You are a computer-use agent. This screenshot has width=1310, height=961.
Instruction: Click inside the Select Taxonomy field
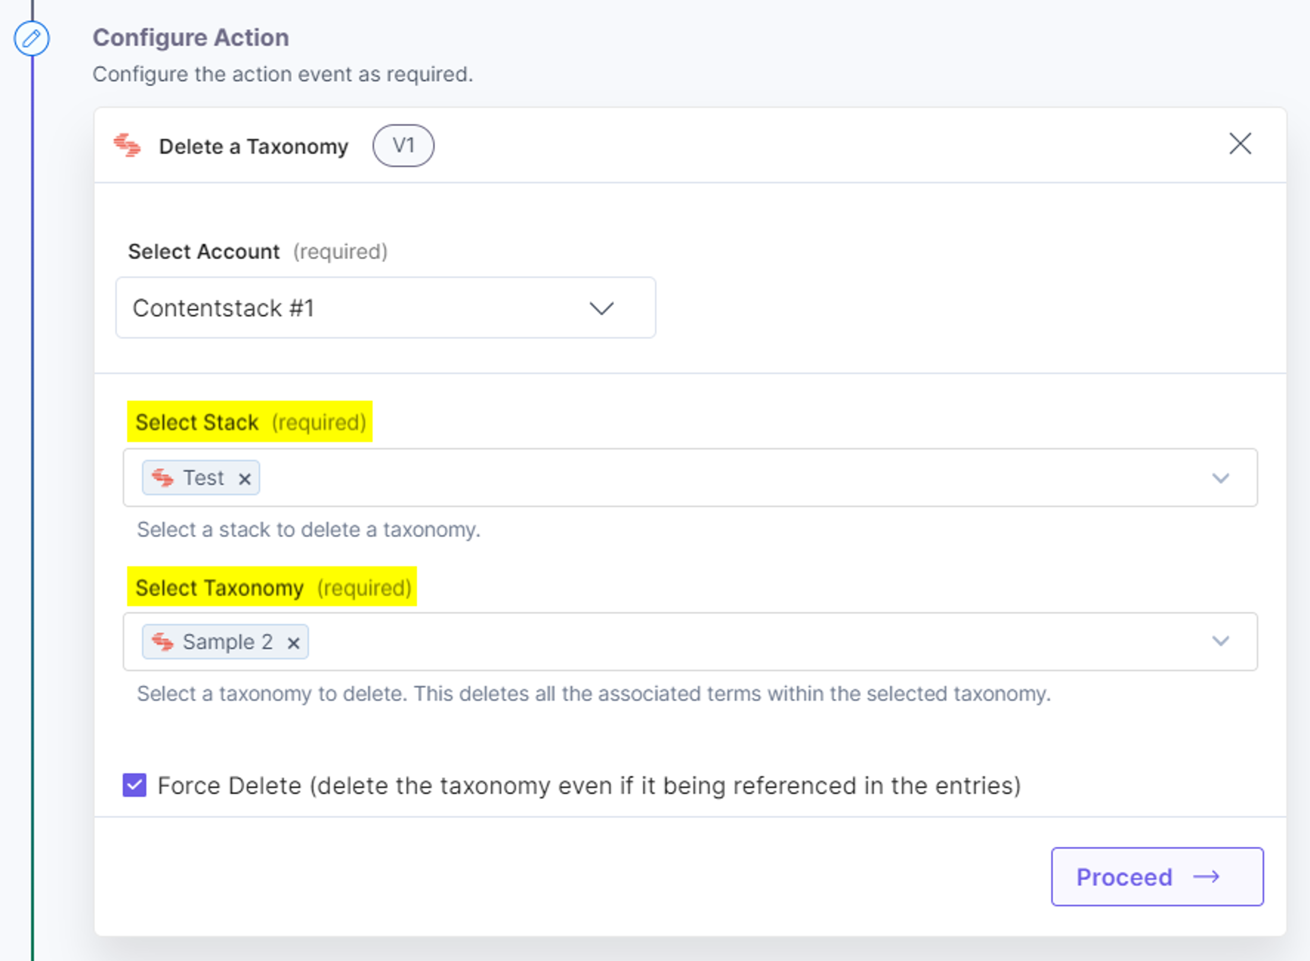690,642
